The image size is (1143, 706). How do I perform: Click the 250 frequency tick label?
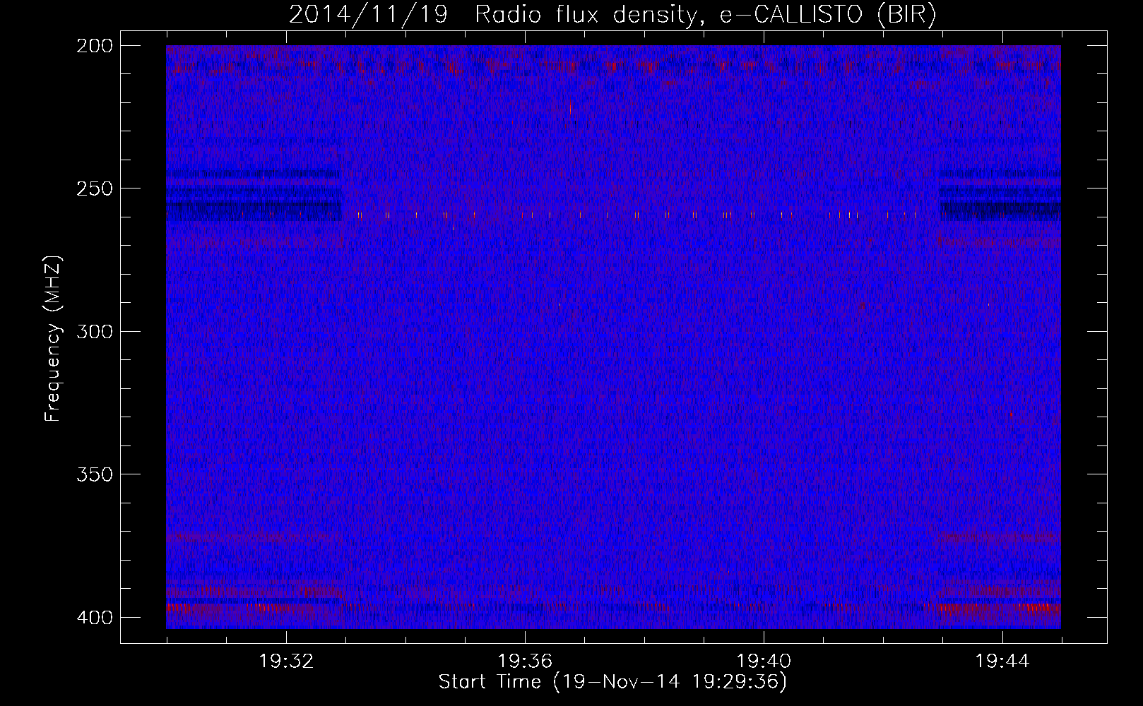[x=94, y=189]
